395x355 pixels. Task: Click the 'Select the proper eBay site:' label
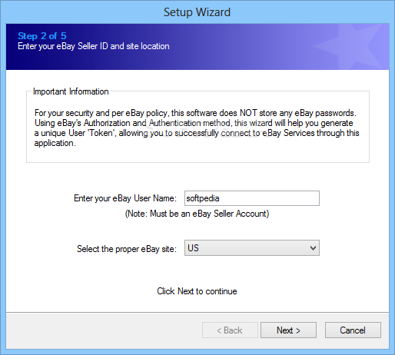127,249
